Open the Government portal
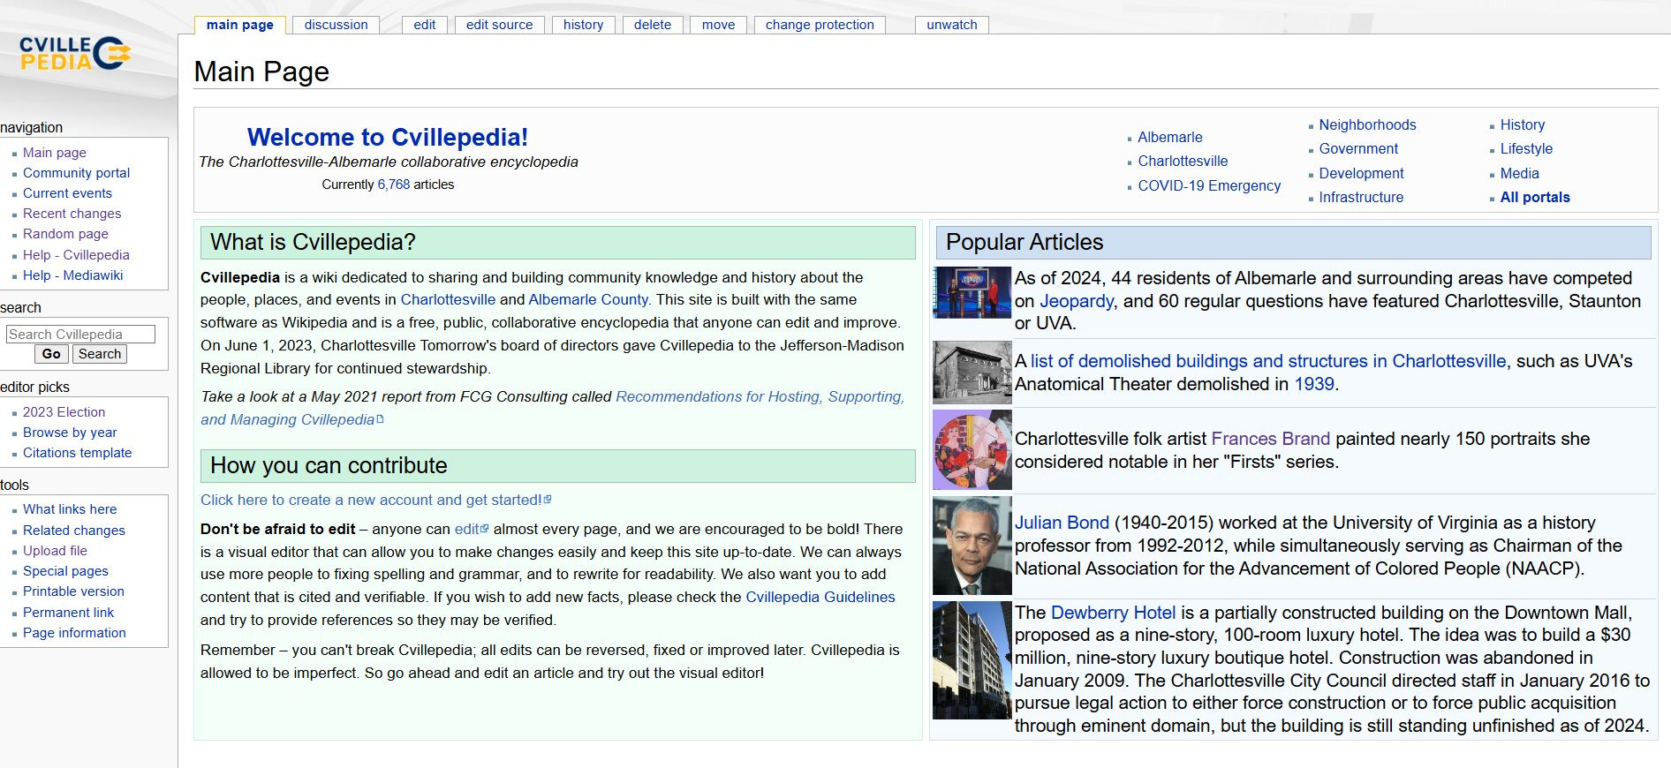Viewport: 1671px width, 768px height. click(1358, 148)
